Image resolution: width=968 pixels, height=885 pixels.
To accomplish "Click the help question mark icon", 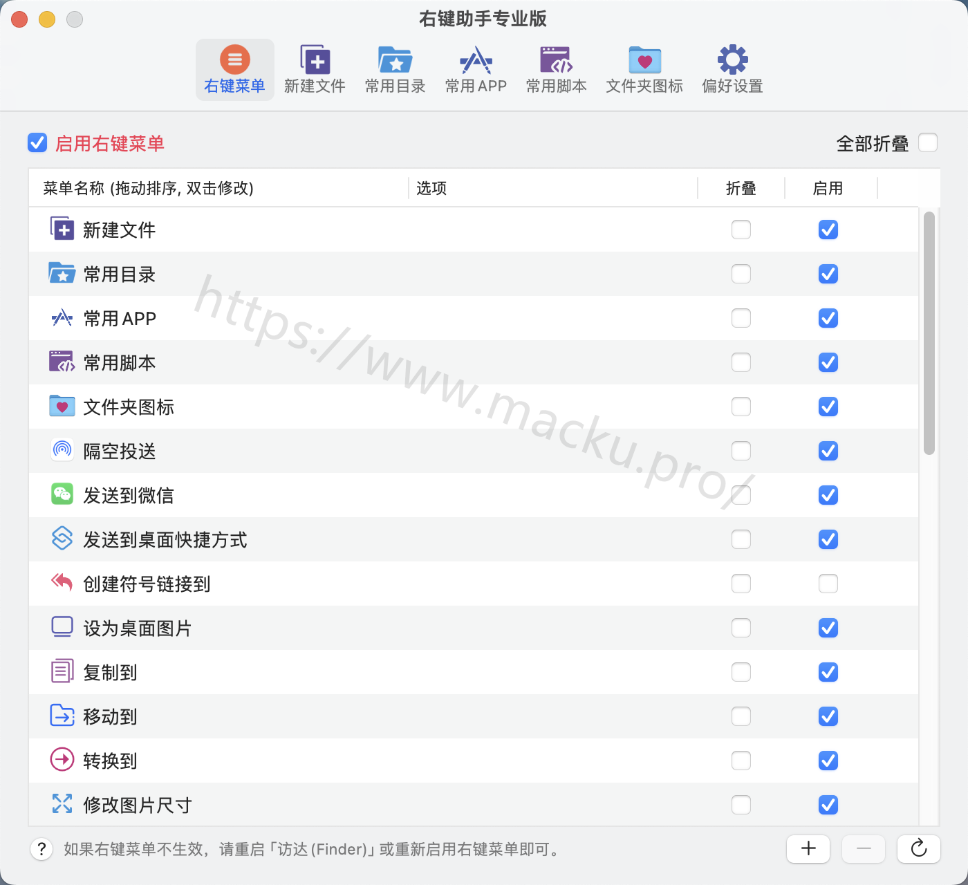I will [41, 849].
